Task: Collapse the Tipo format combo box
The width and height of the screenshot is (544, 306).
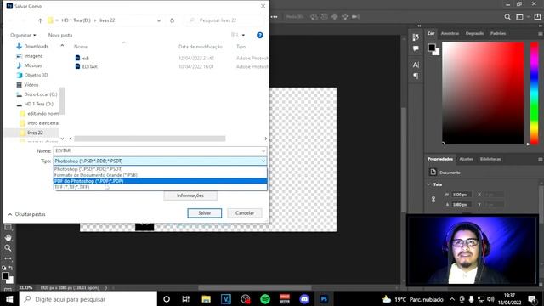Action: coord(263,161)
